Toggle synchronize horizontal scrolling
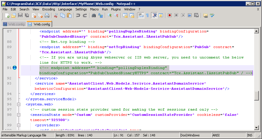 point(132,16)
